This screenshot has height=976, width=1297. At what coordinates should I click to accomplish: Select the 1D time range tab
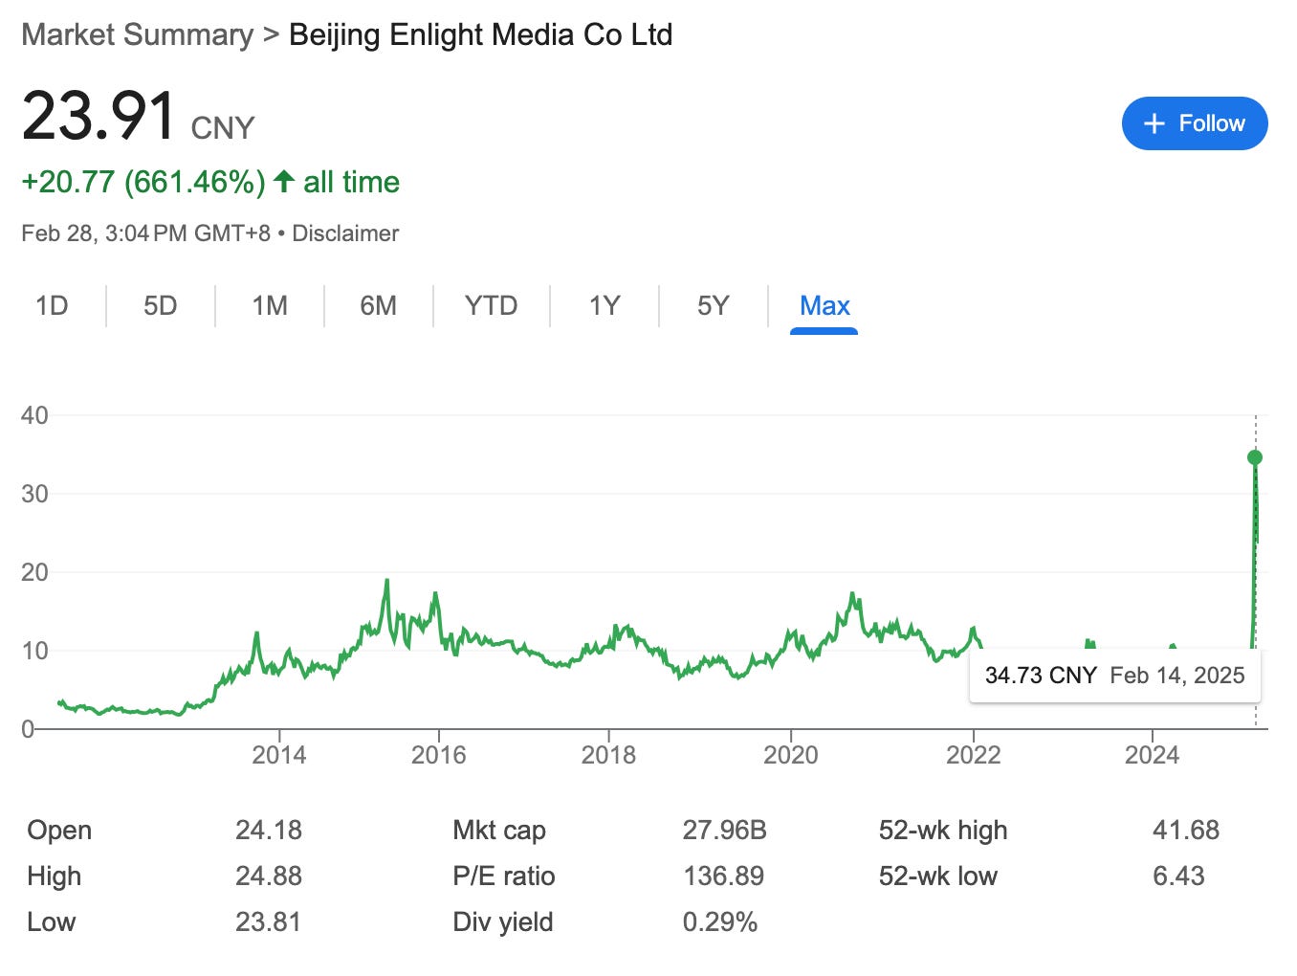(52, 305)
